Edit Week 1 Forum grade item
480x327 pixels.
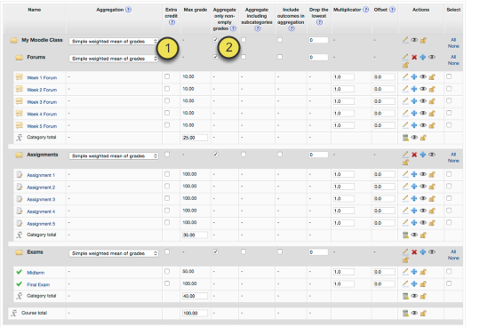pos(405,76)
